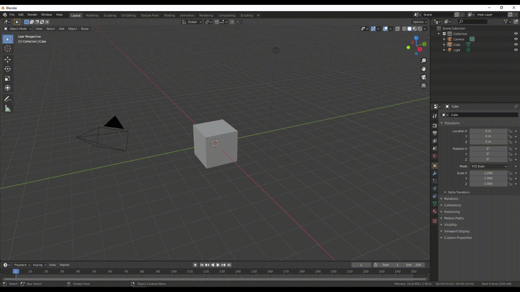Click the Transform tool icon
This screenshot has height=292, width=520.
8,88
